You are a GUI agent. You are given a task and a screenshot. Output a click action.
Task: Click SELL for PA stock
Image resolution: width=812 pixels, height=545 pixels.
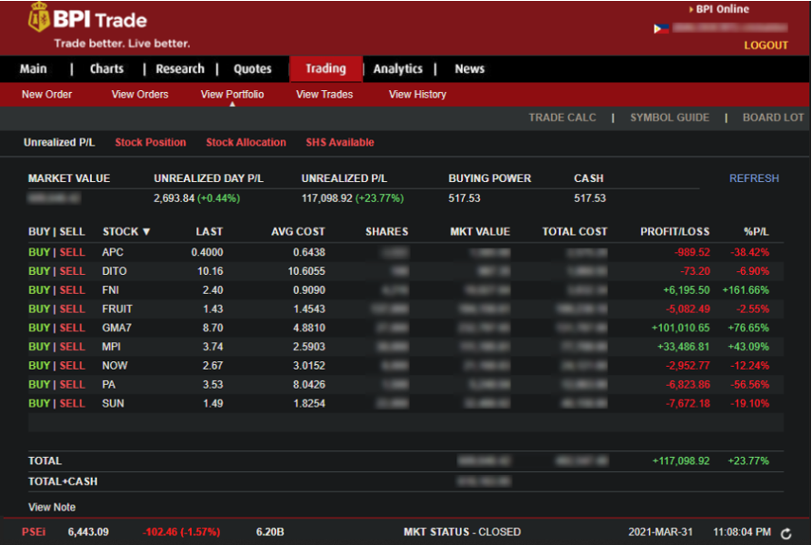click(72, 385)
